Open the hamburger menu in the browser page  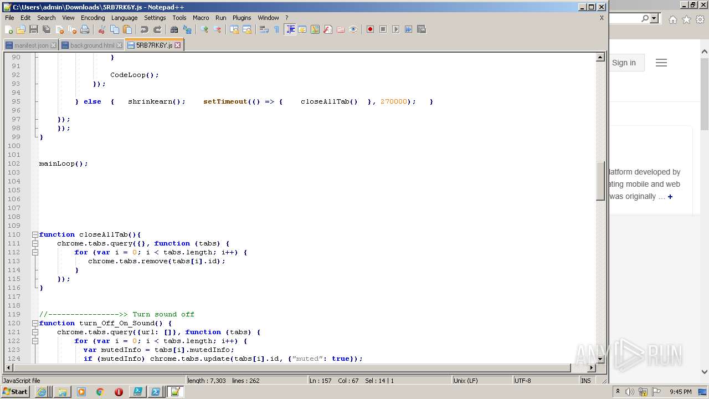coord(661,63)
